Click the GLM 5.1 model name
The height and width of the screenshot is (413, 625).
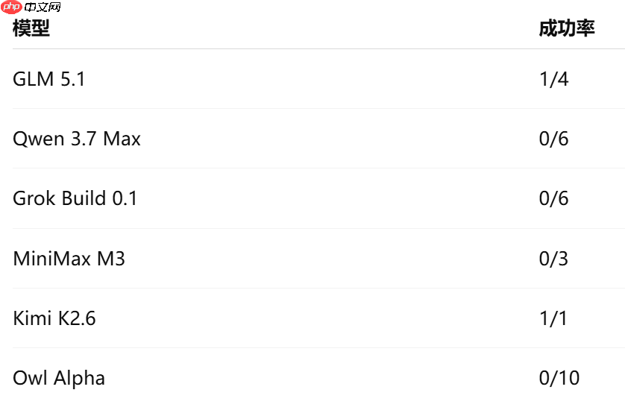[49, 79]
